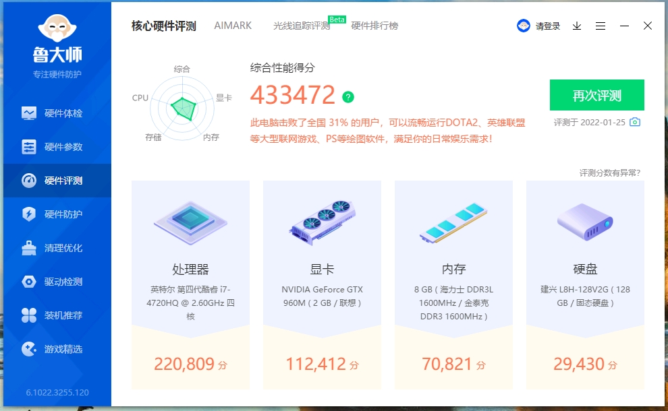Click the 硬件防护 shield icon
The image size is (668, 411).
[29, 214]
